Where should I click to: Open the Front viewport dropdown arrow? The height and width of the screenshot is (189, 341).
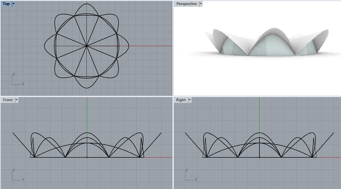click(x=16, y=100)
